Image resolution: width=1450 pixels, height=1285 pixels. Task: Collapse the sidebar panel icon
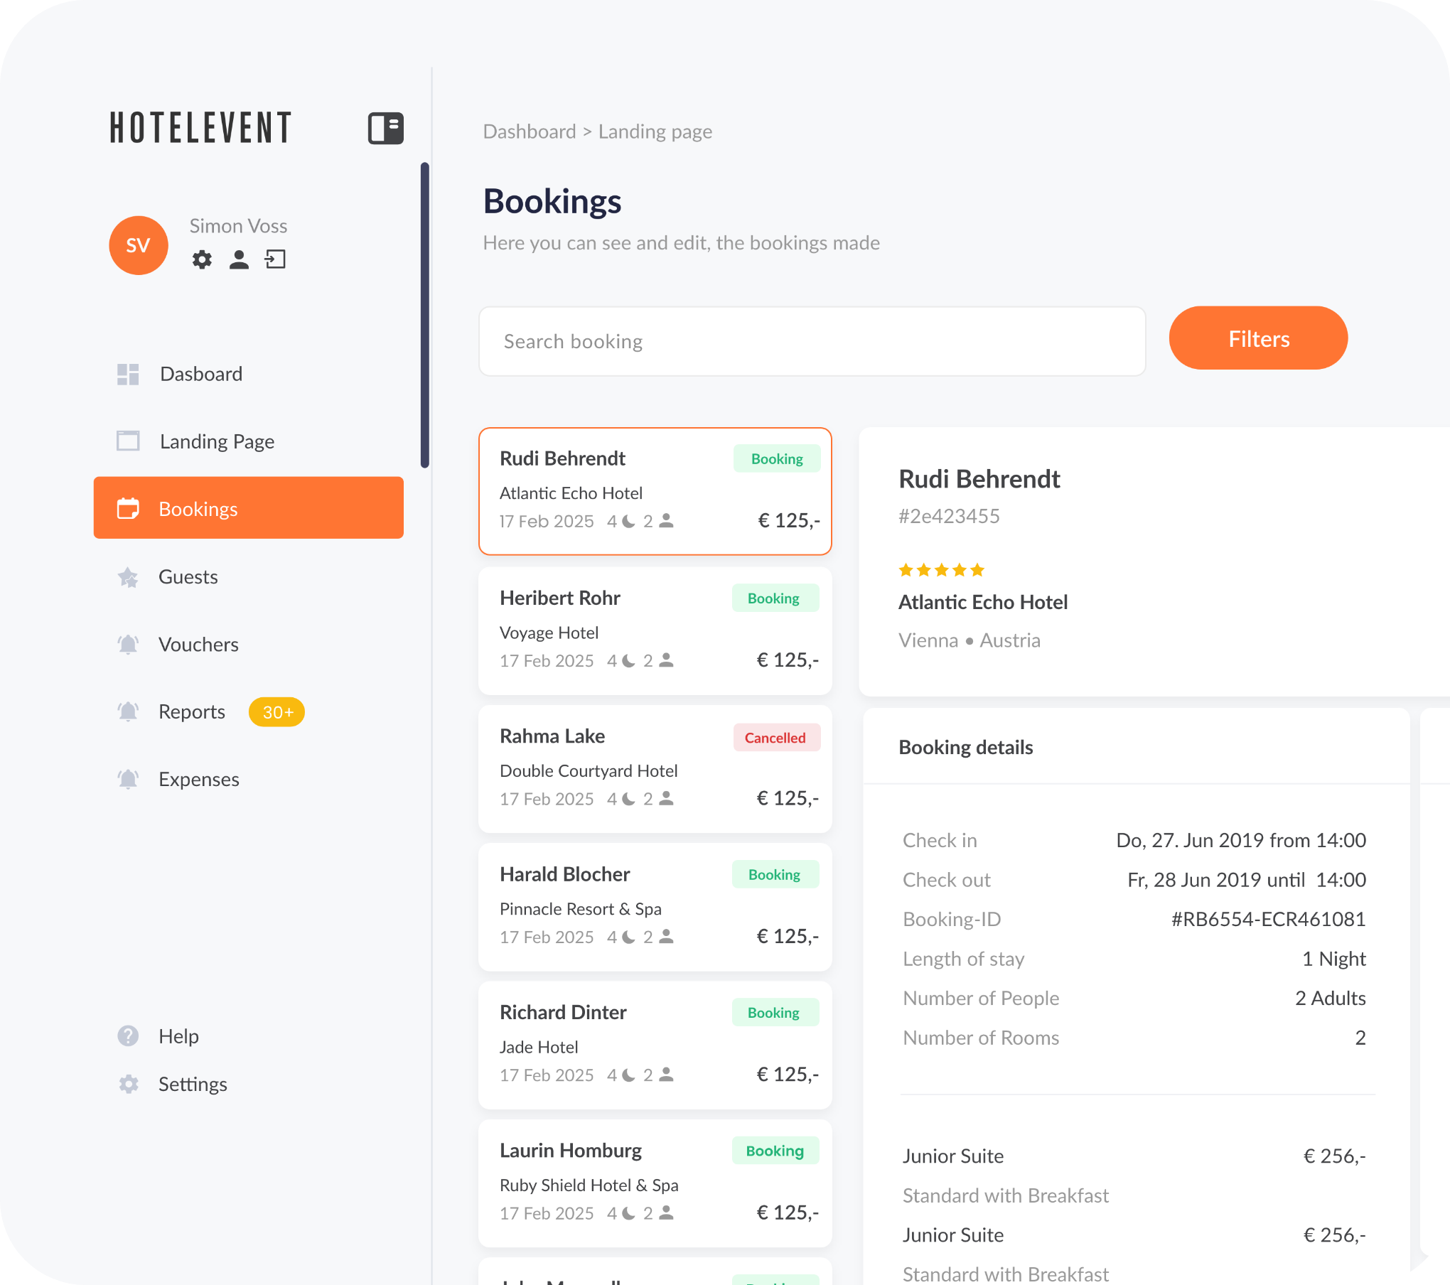pos(385,129)
